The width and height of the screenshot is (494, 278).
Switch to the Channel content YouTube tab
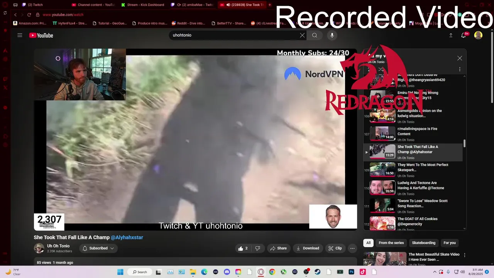point(93,5)
